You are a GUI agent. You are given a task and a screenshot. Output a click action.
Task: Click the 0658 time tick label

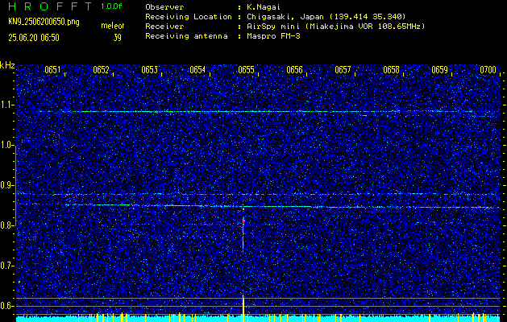click(x=391, y=70)
